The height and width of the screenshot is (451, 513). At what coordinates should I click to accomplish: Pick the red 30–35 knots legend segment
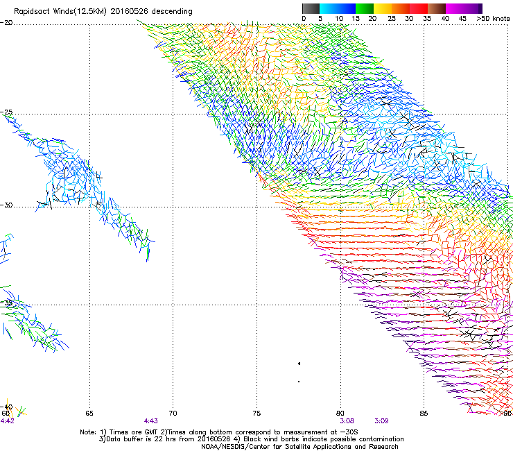point(419,8)
